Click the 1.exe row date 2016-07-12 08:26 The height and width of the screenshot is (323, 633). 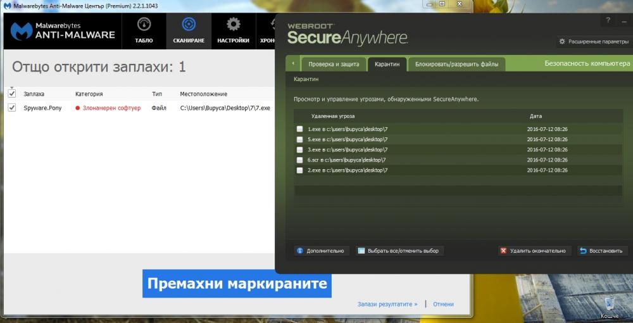tap(548, 129)
